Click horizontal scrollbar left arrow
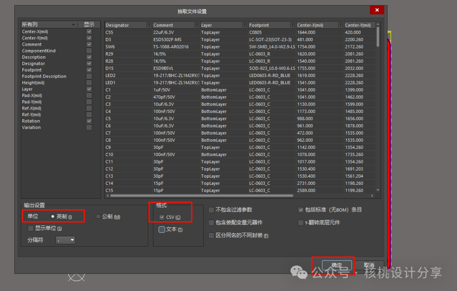This screenshot has width=457, height=291. [x=107, y=196]
